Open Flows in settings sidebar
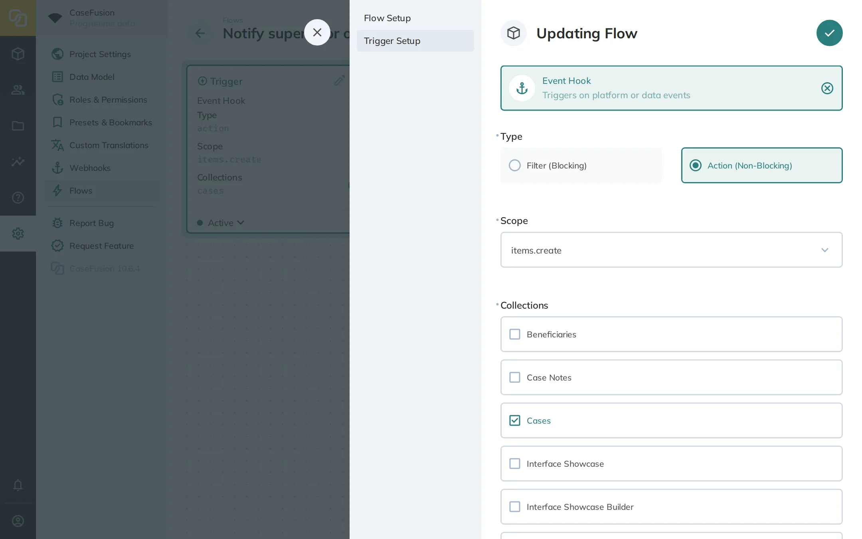Viewport: 862px width, 539px height. pos(102,191)
